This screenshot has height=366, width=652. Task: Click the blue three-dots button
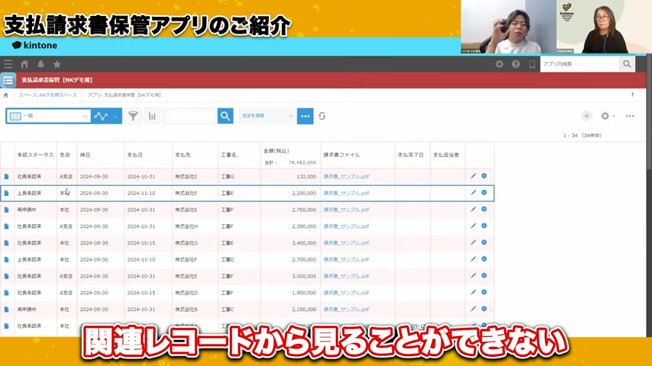click(x=305, y=116)
